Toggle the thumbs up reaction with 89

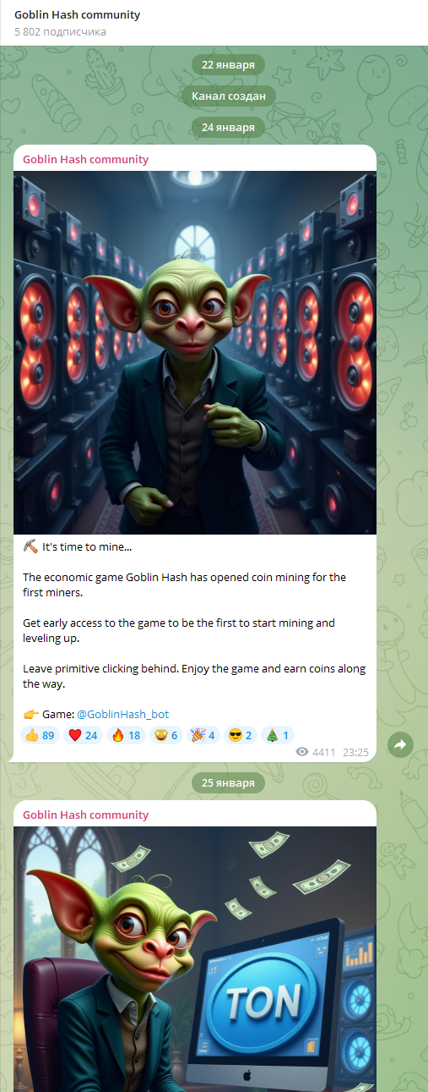(40, 735)
